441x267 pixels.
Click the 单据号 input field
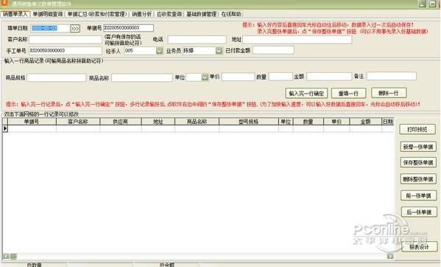(x=129, y=28)
